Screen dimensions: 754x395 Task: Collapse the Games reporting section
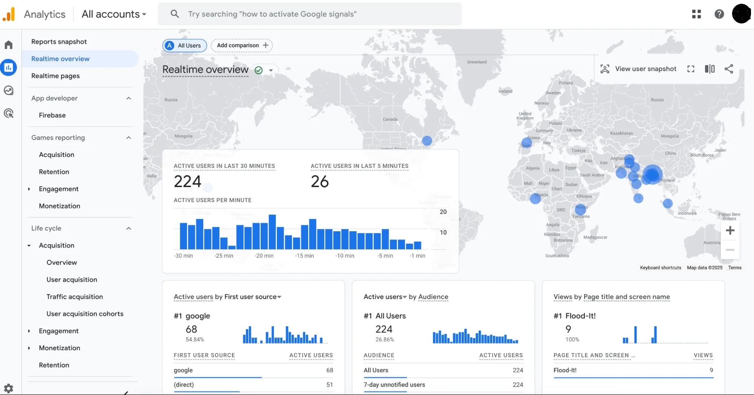[128, 138]
